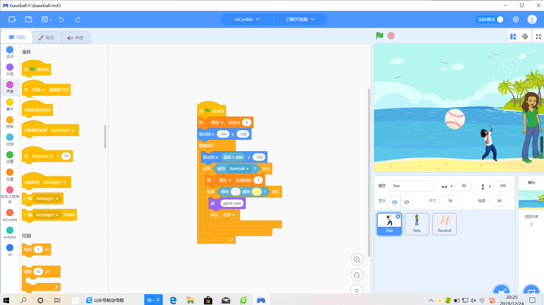Select the 外观 looks category
This screenshot has width=544, height=305.
10,70
